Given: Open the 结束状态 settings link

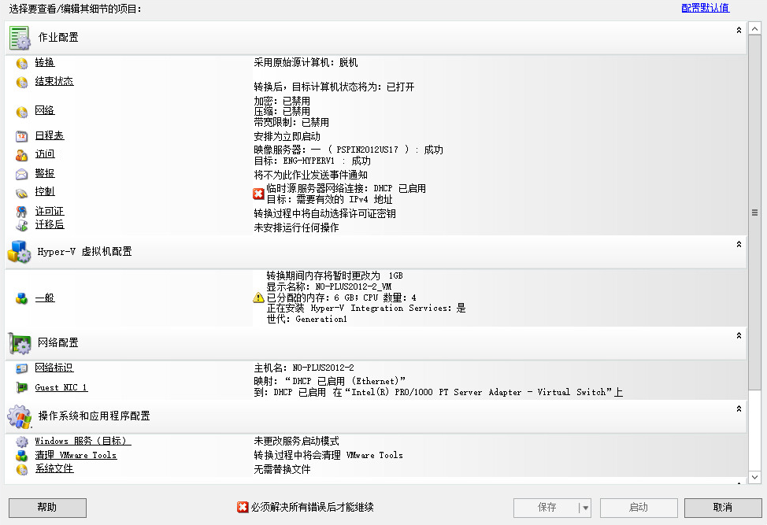Looking at the screenshot, I should (x=54, y=81).
